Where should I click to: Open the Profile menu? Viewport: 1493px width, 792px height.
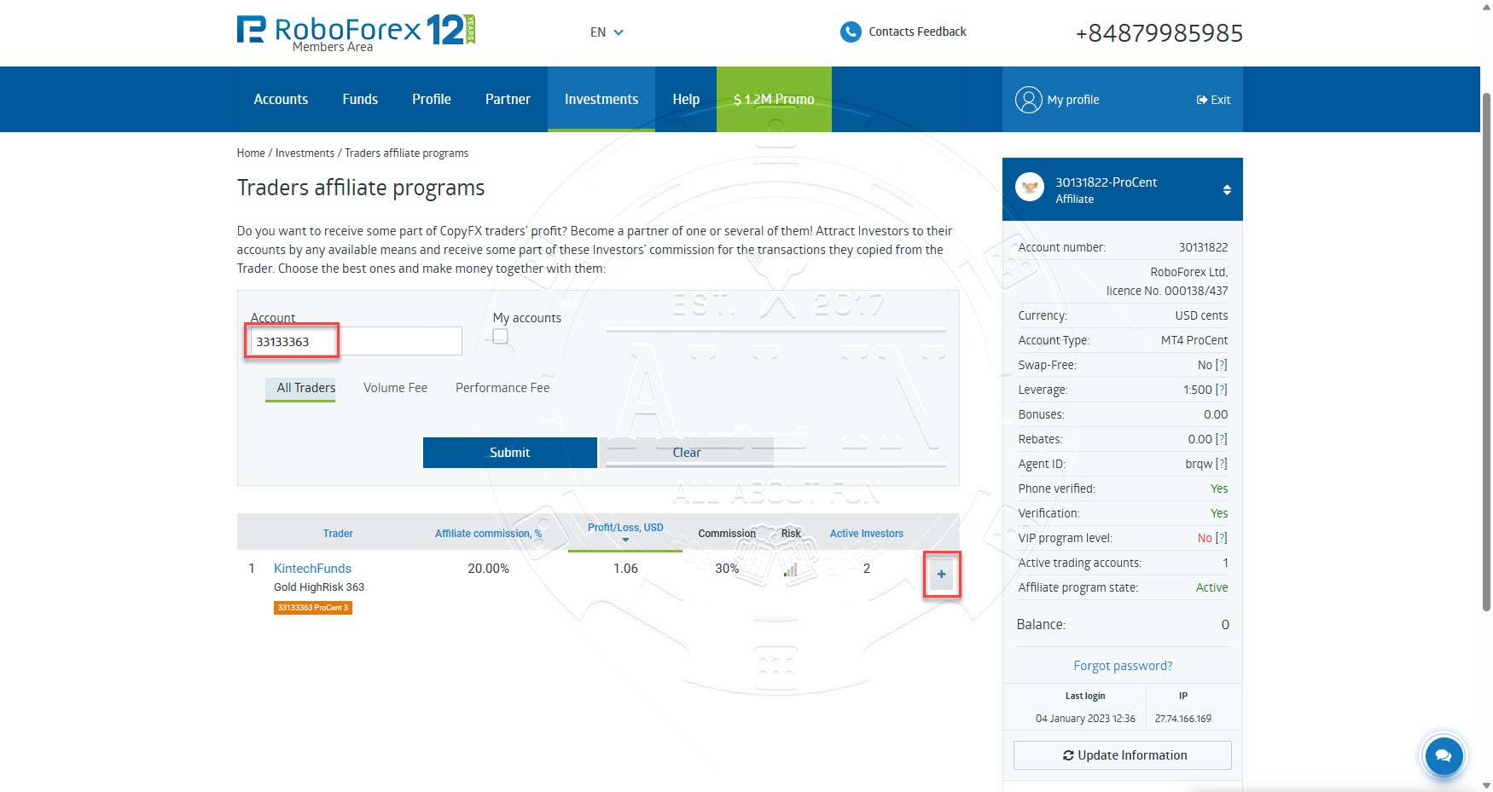coord(432,100)
